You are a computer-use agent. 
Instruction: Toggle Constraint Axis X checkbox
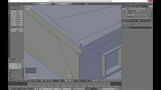point(10,72)
